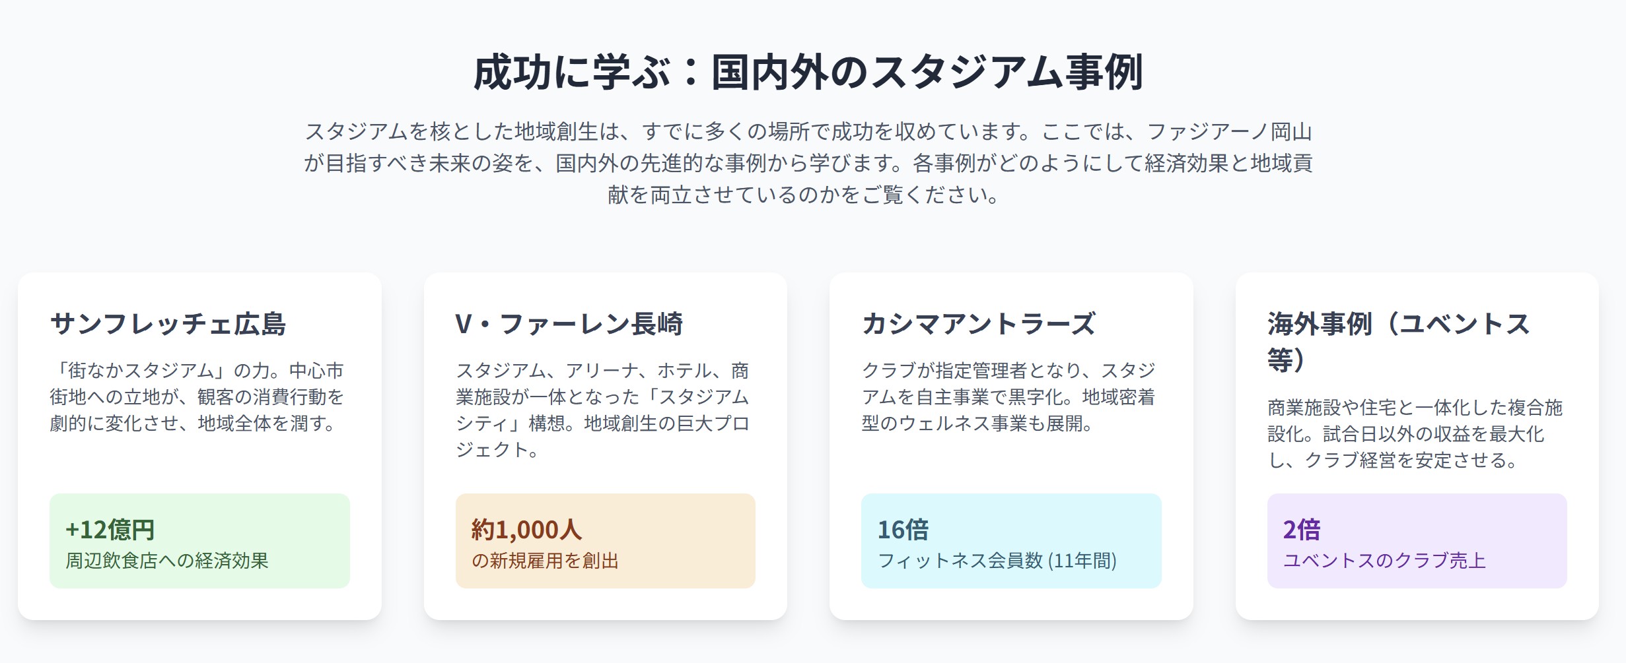This screenshot has height=663, width=1626.
Task: Click the フィットネス会員数 (11年間) label
Action: click(x=997, y=561)
